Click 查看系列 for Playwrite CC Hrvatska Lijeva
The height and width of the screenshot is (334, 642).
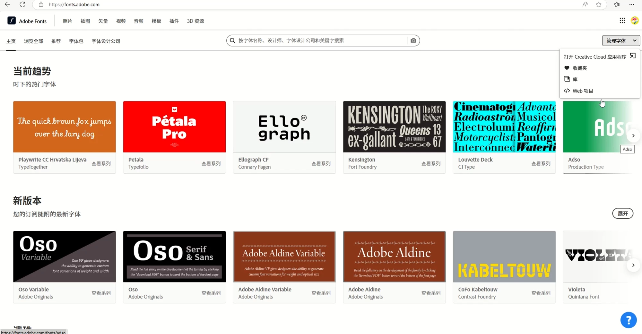click(x=101, y=164)
